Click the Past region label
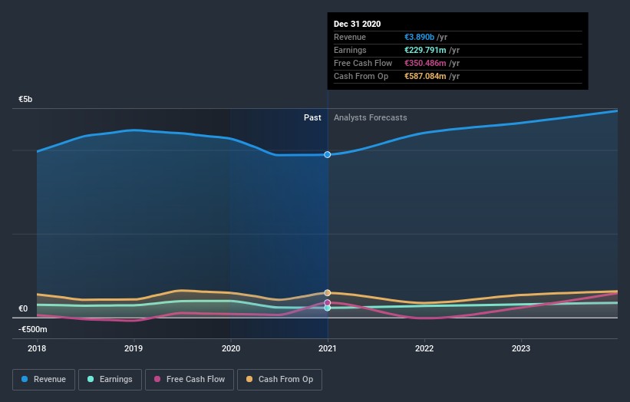 pos(312,117)
